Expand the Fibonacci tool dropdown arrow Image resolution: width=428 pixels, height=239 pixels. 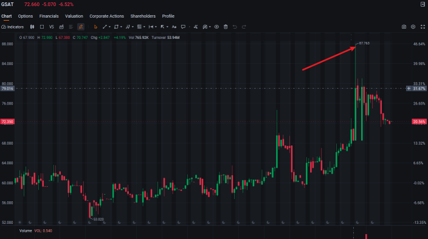(x=144, y=27)
